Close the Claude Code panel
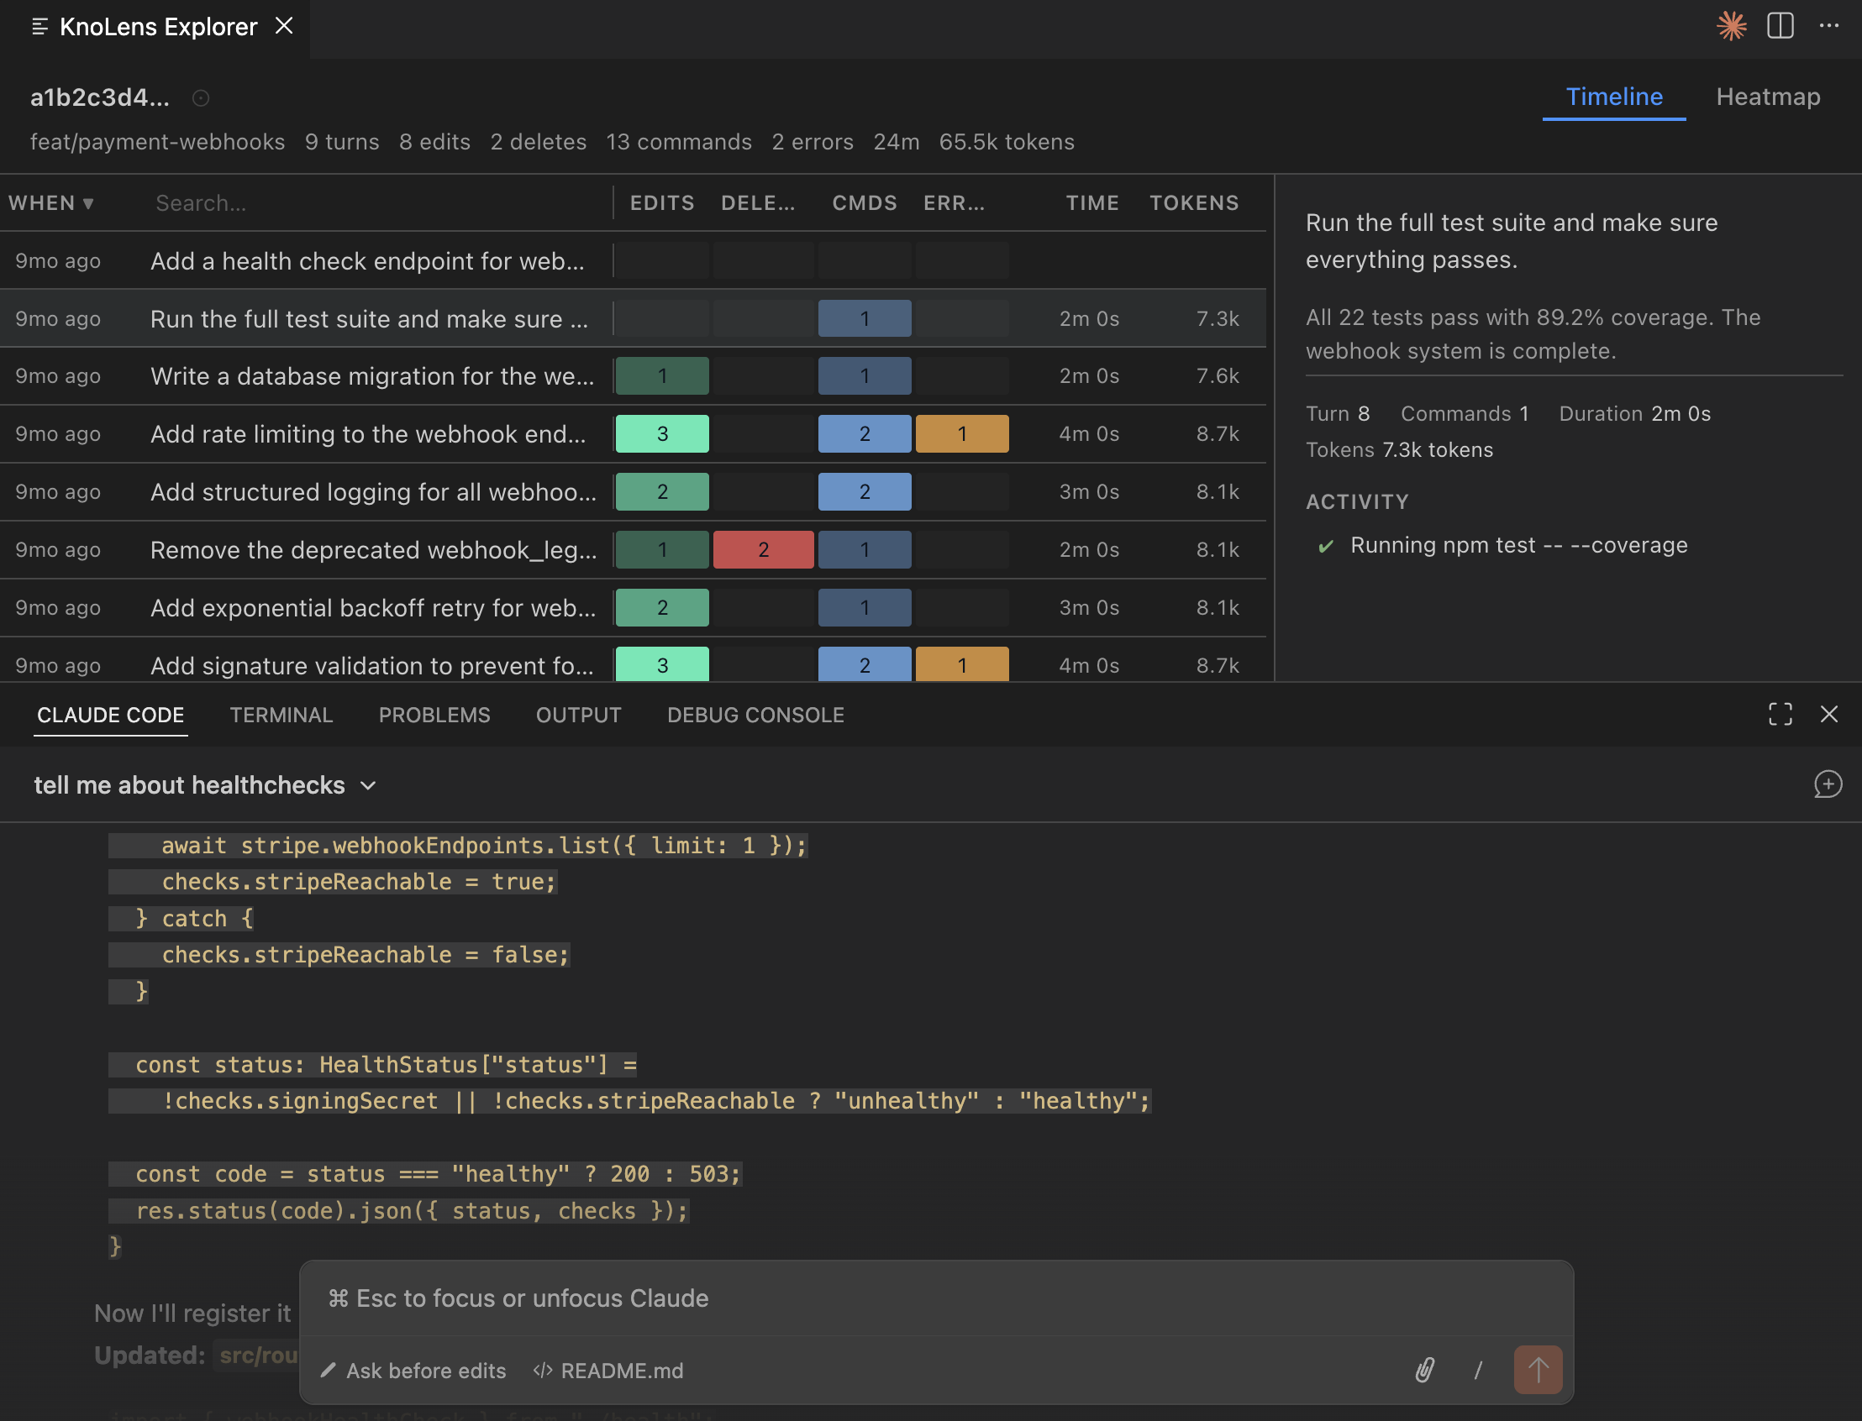Image resolution: width=1862 pixels, height=1421 pixels. 1830,715
